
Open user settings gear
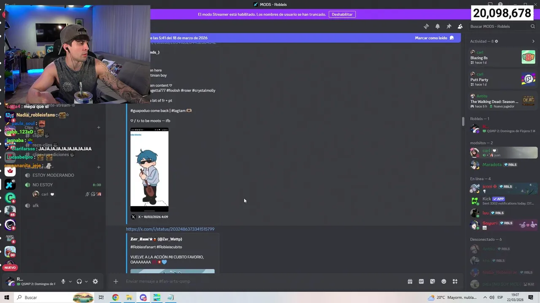[x=95, y=282]
